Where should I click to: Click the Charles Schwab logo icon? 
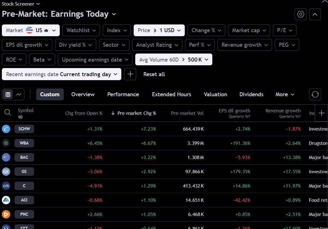click(x=6, y=129)
